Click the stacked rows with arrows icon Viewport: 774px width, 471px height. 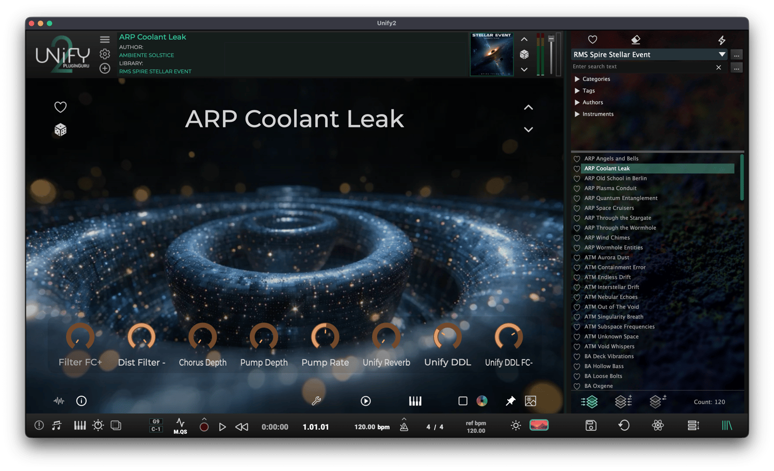[x=694, y=426]
